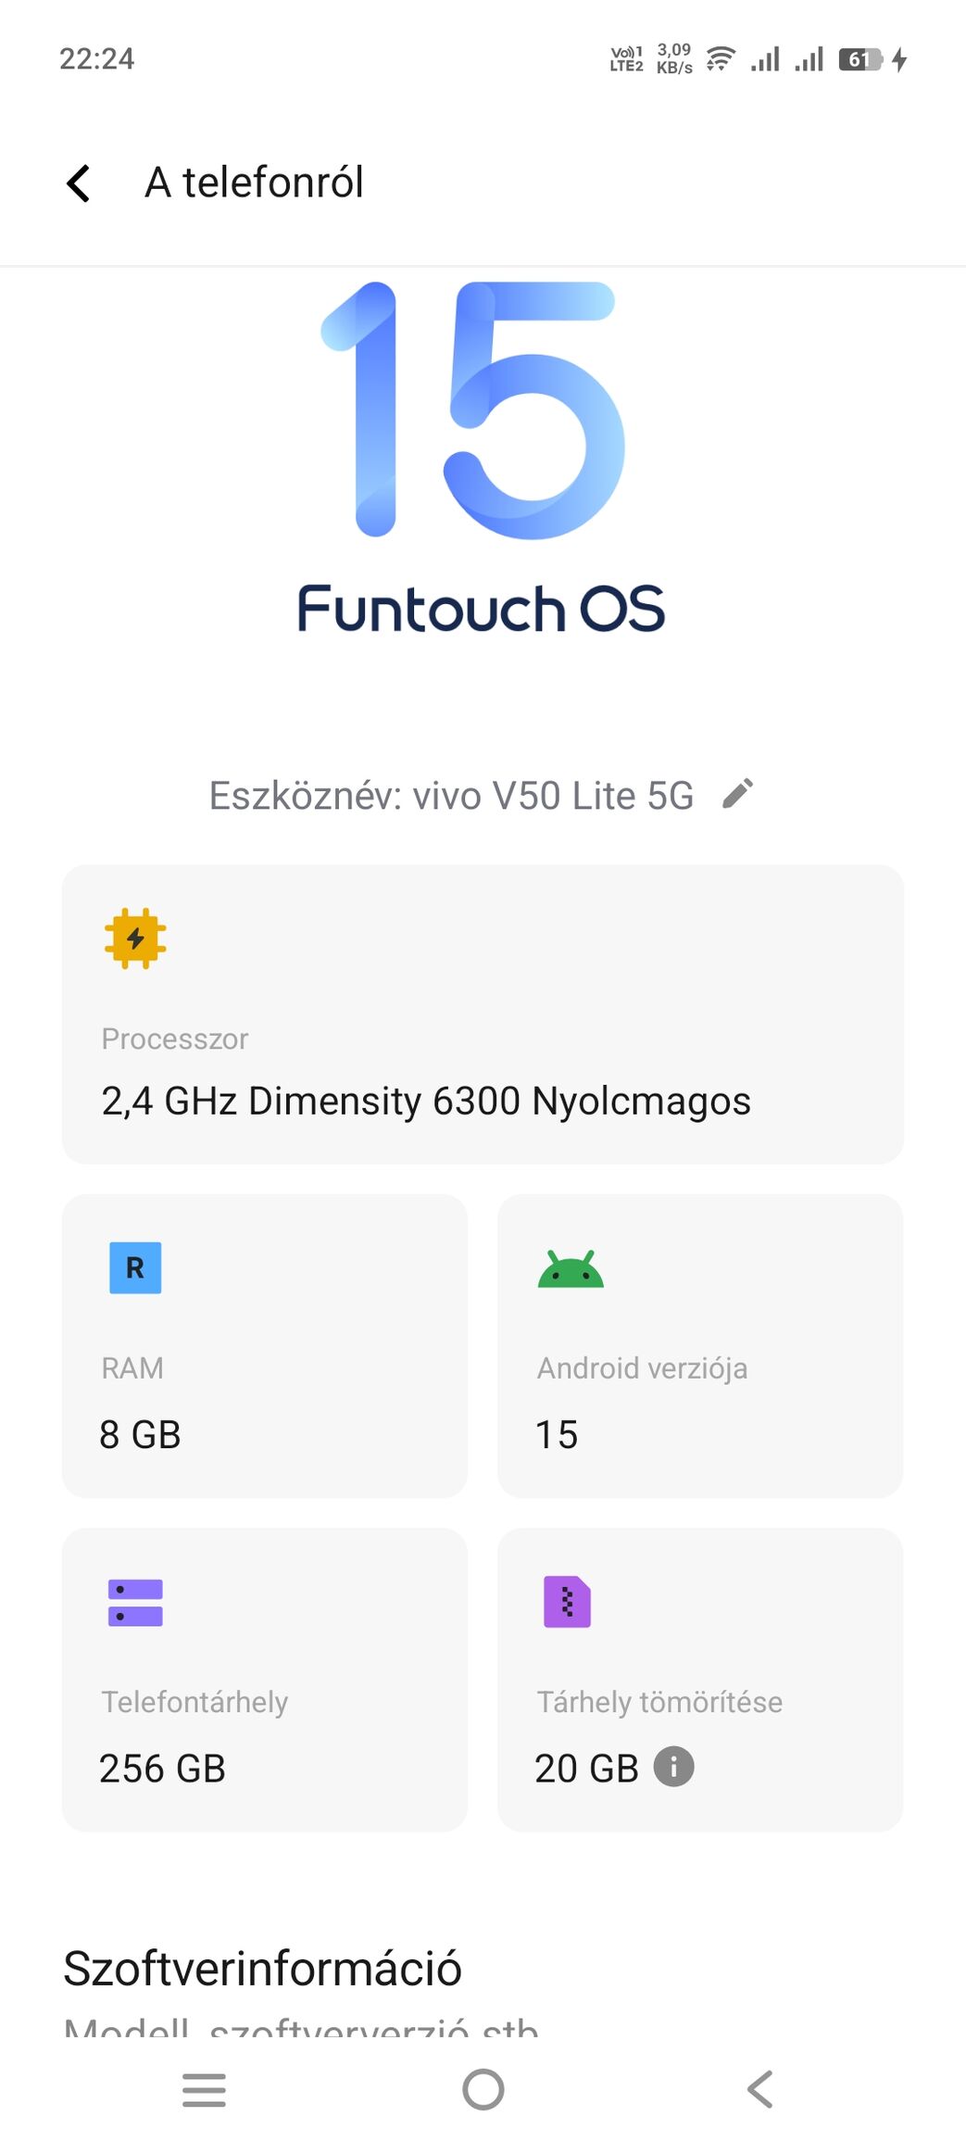Select the Android verziója 15 card
The width and height of the screenshot is (966, 2141).
(x=700, y=1345)
